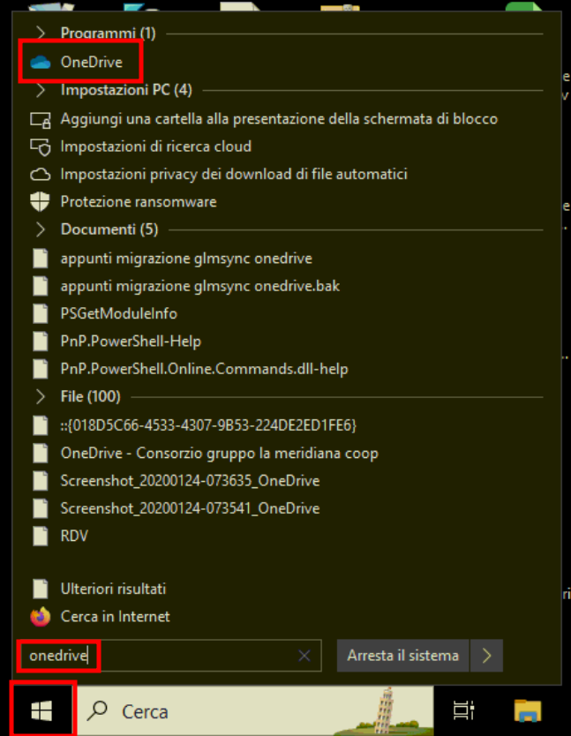Click the lock screen folder settings icon
This screenshot has width=571, height=736.
pyautogui.click(x=40, y=119)
